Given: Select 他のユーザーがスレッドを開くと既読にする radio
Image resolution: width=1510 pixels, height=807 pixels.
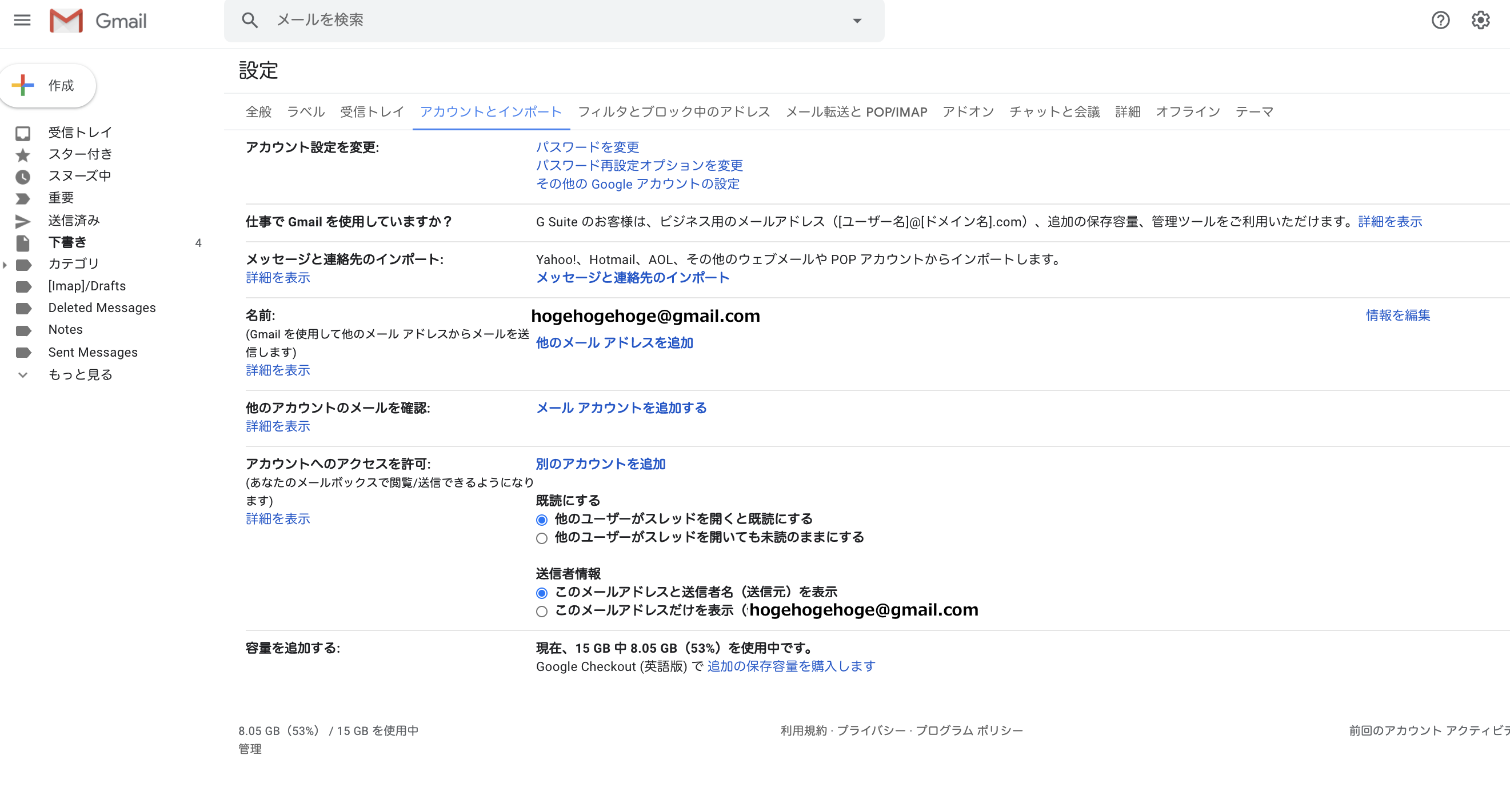Looking at the screenshot, I should [x=542, y=521].
